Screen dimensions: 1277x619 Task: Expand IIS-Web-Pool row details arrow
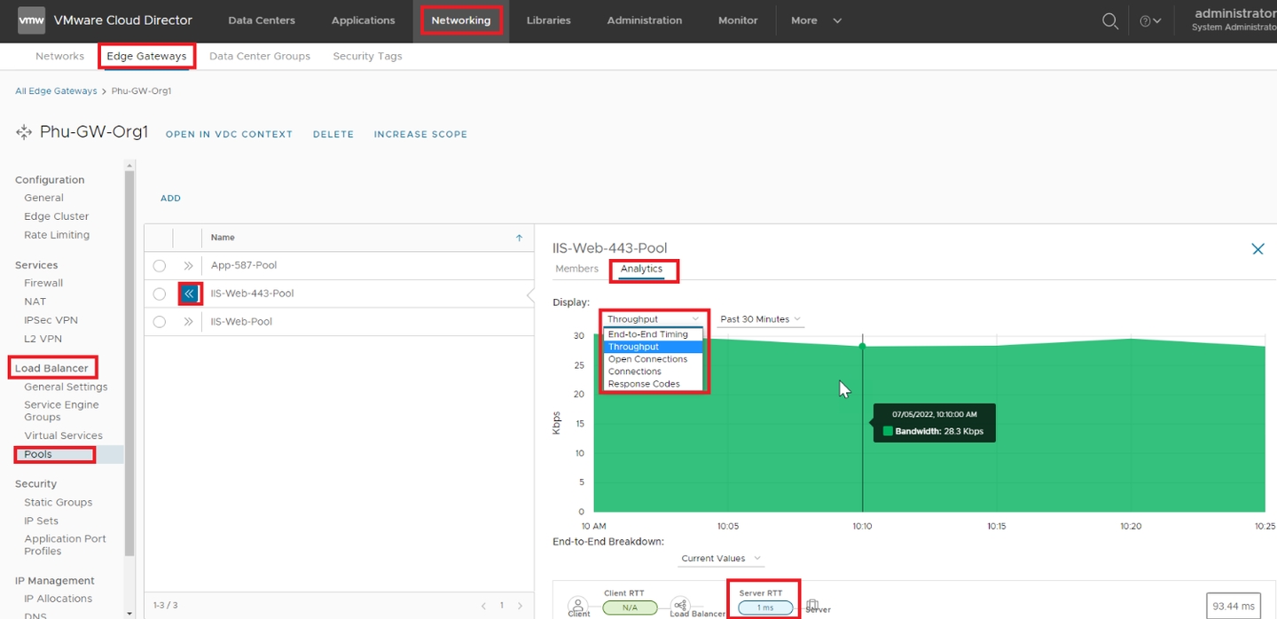click(188, 322)
